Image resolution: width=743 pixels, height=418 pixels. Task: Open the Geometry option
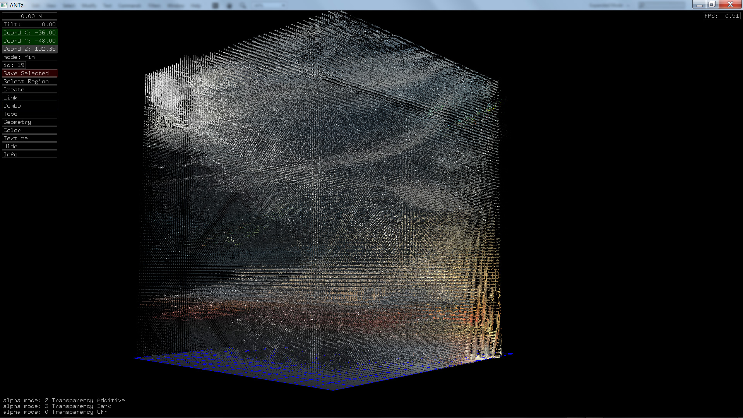[x=29, y=122]
